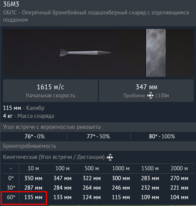The image size is (196, 206).
Task: Click the 60° row label
Action: [11, 197]
